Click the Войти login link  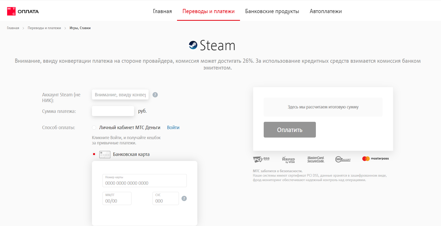[173, 128]
